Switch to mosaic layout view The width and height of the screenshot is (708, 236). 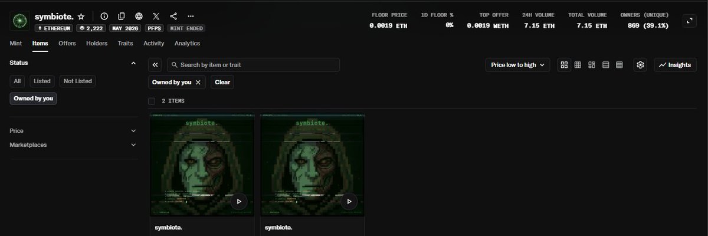(592, 65)
